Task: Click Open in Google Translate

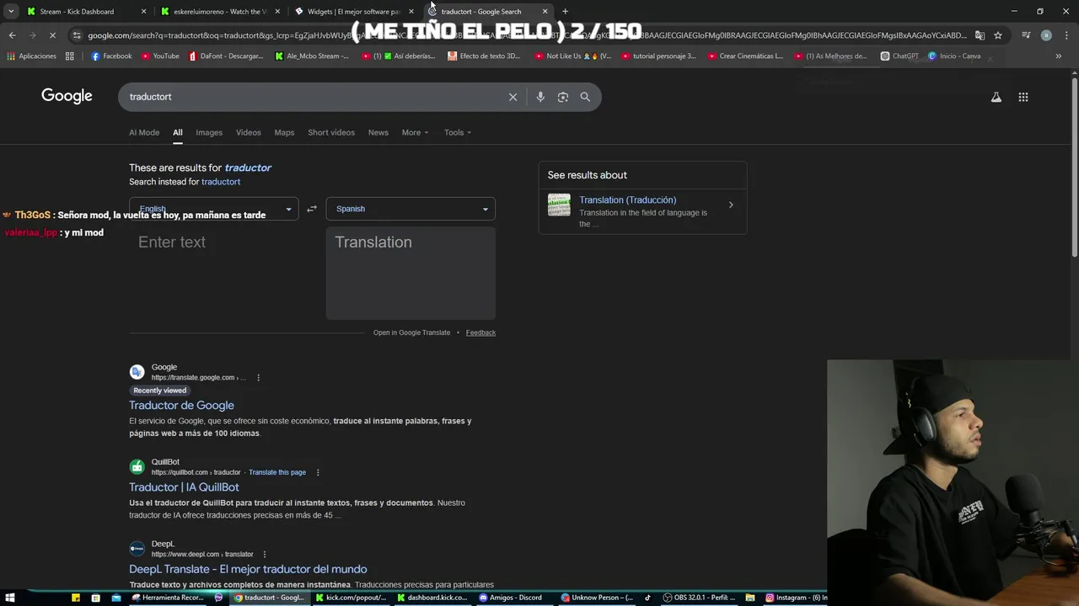Action: tap(411, 332)
